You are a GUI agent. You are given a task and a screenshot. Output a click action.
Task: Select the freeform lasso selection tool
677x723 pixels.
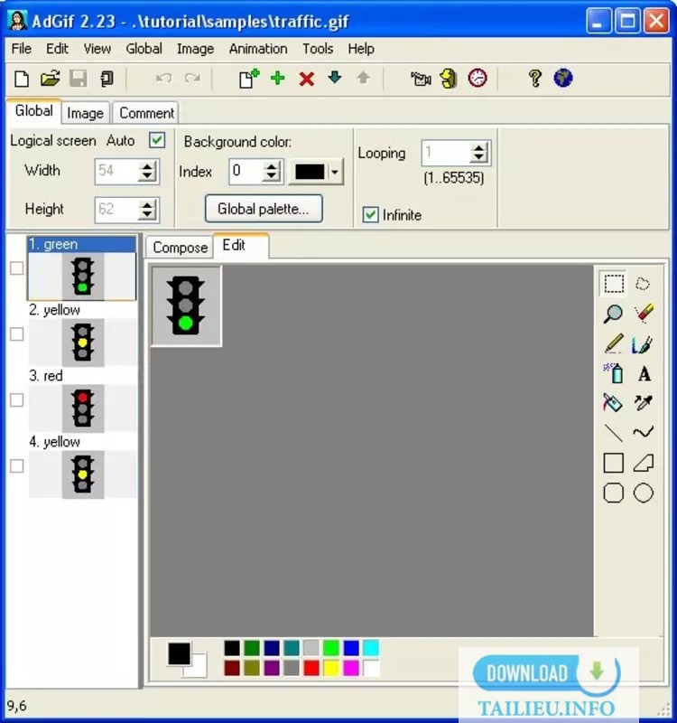pyautogui.click(x=643, y=283)
